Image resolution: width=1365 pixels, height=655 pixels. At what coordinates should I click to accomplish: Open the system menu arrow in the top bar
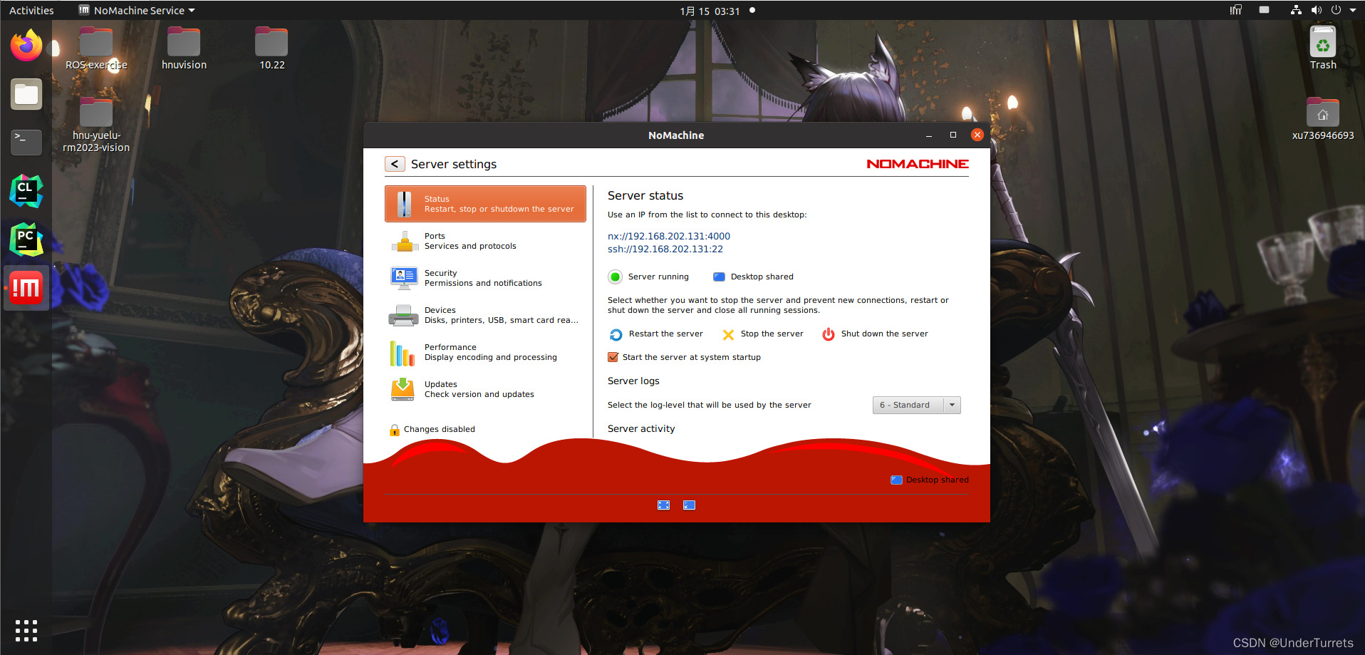[1353, 10]
